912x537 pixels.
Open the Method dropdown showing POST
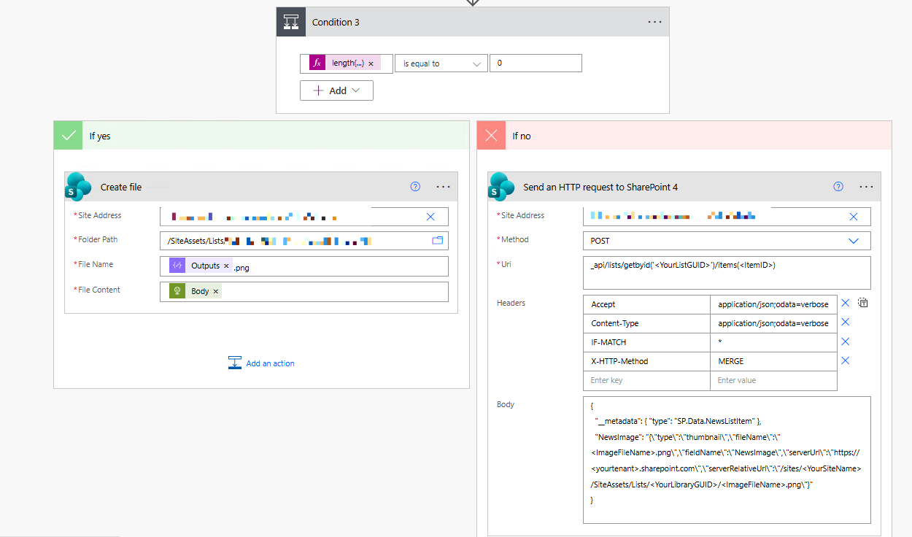(727, 241)
